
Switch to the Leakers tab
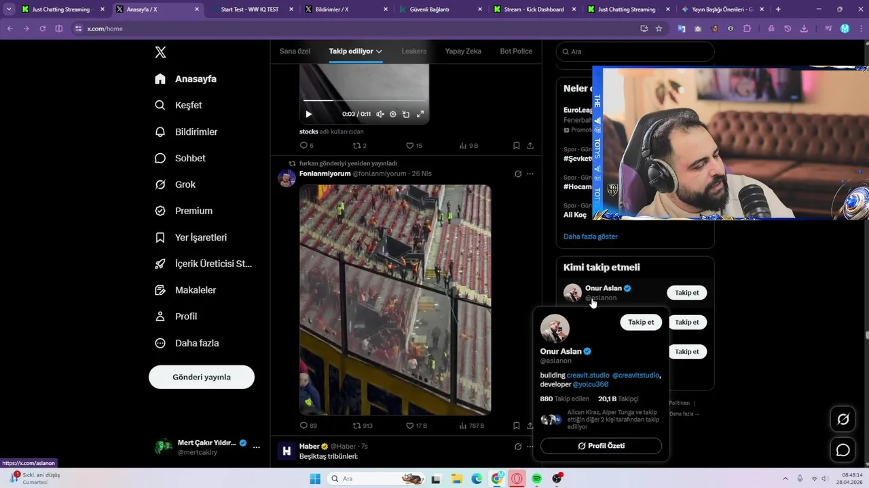[413, 52]
